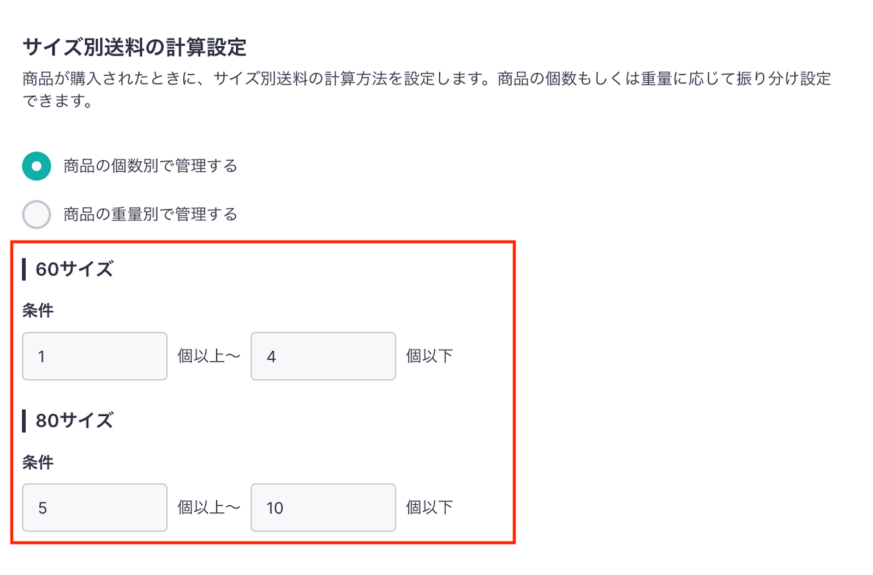Click the description paragraph below the heading
The image size is (873, 575).
(x=426, y=89)
